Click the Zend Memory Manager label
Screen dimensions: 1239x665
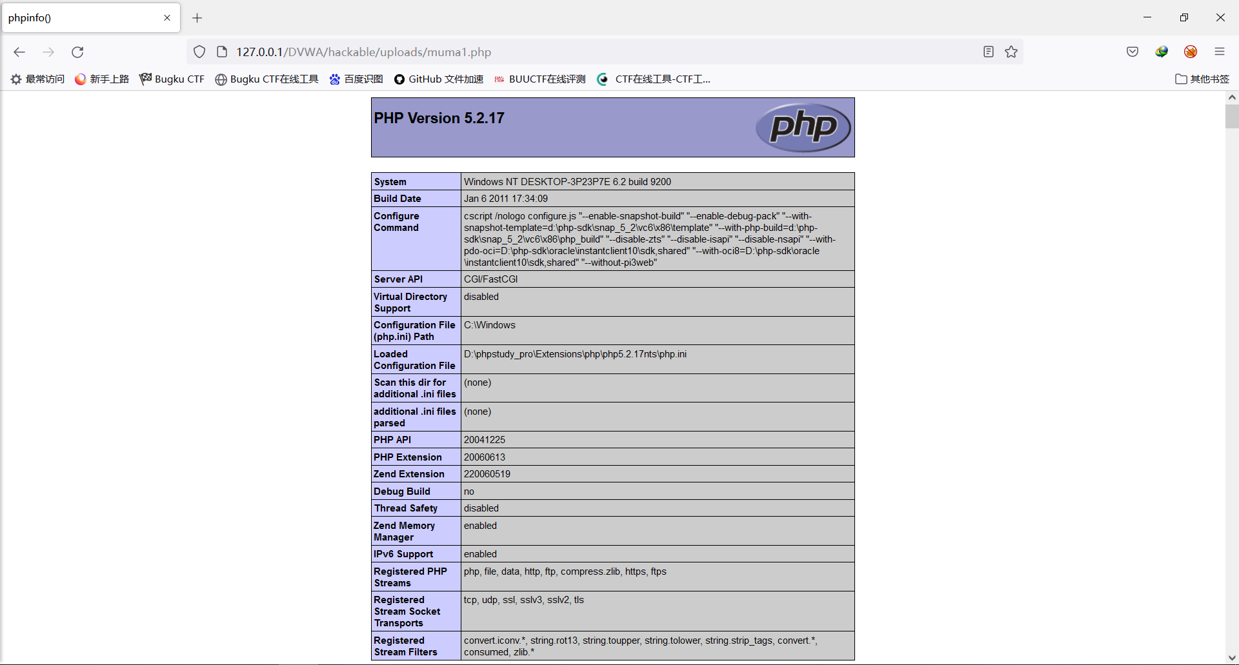[x=405, y=531]
